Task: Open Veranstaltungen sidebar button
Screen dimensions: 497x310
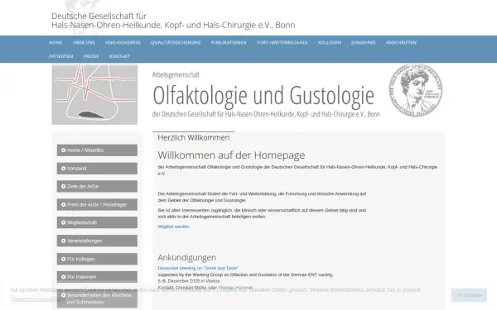Action: coord(97,241)
